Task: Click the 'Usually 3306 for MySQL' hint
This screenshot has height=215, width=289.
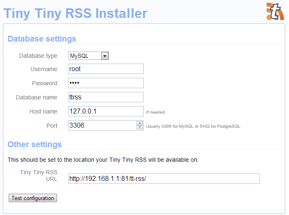Action: (193, 126)
